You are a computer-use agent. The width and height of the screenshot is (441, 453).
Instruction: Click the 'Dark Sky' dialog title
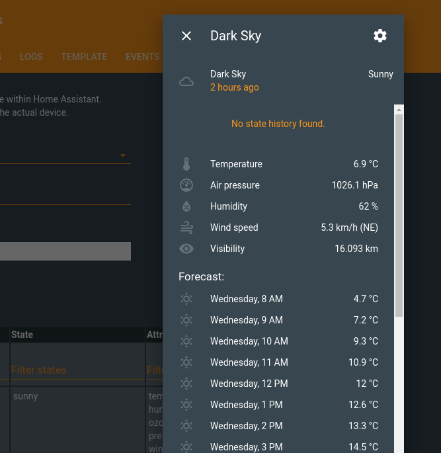pos(235,36)
